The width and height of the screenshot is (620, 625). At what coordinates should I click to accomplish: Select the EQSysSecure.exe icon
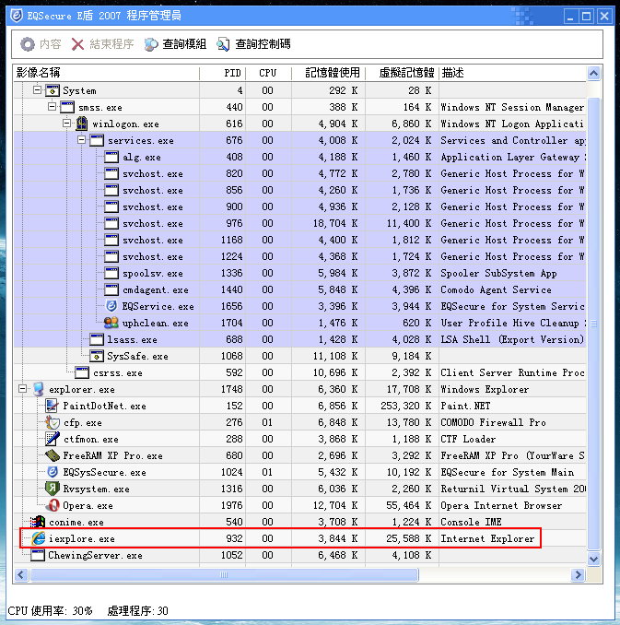(53, 472)
